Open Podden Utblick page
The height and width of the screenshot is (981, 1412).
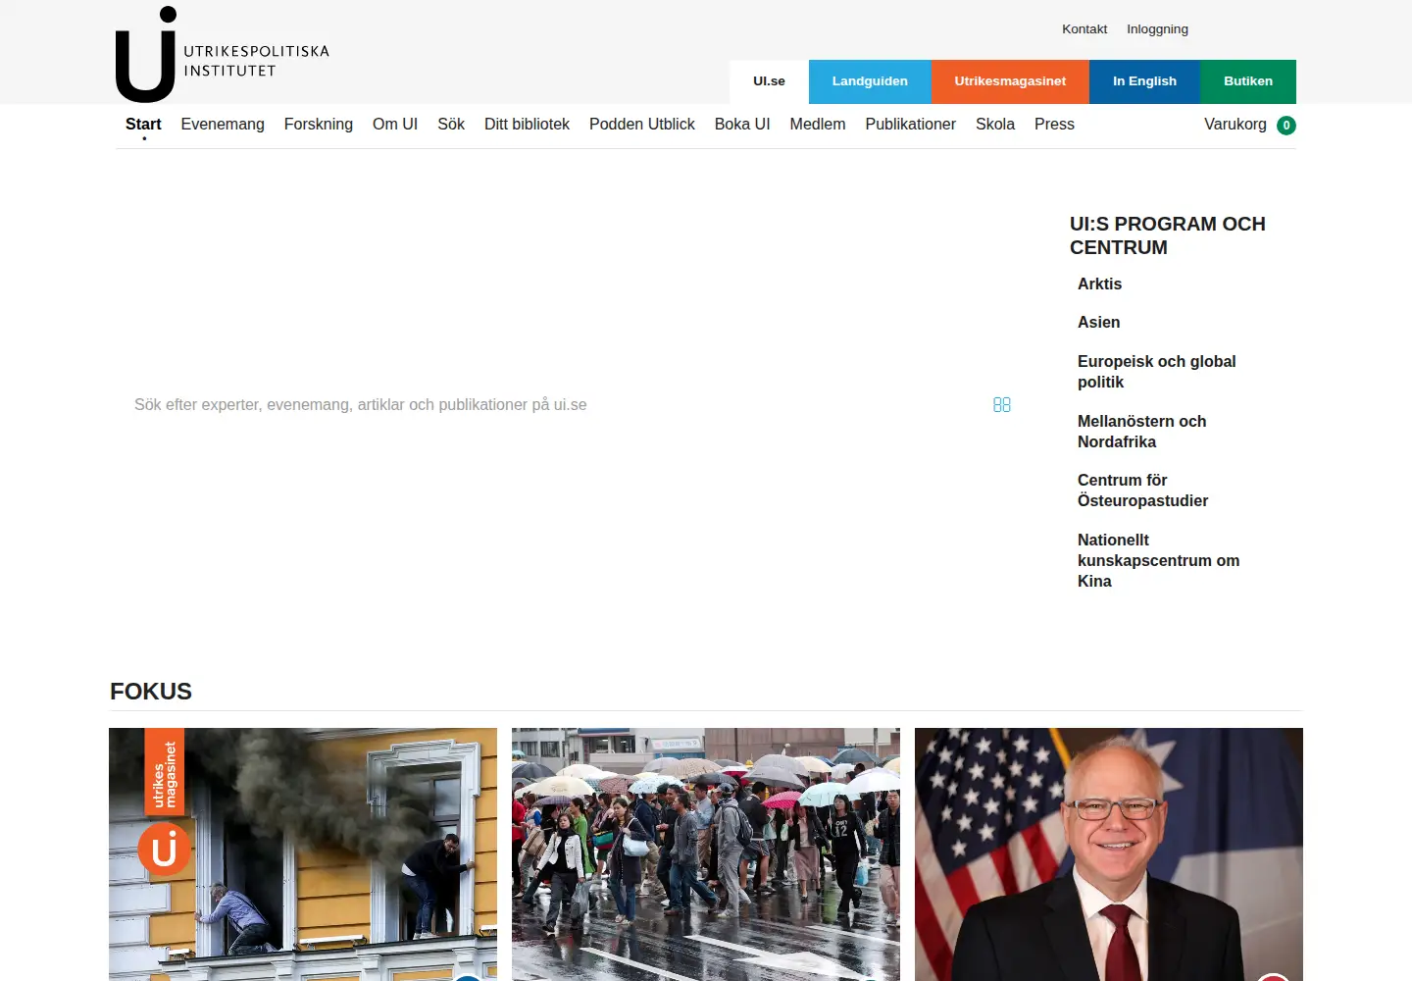642,125
